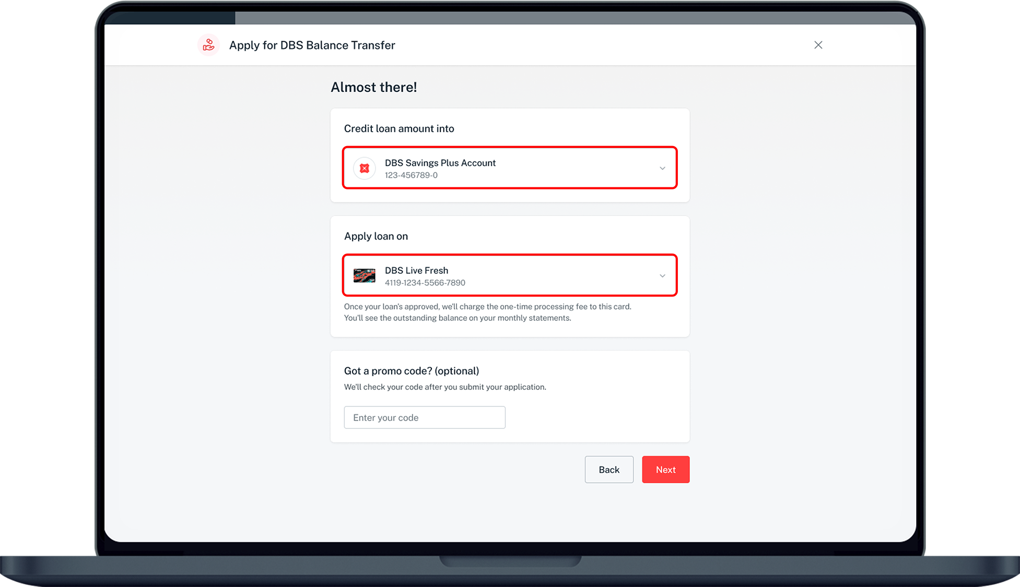Viewport: 1020px width, 587px height.
Task: Click the gray unfilled progress bar portion
Action: click(575, 18)
